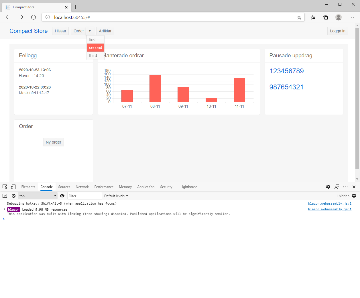Viewport: 360px width, 298px height.
Task: Open the Hissar page
Action: point(60,31)
